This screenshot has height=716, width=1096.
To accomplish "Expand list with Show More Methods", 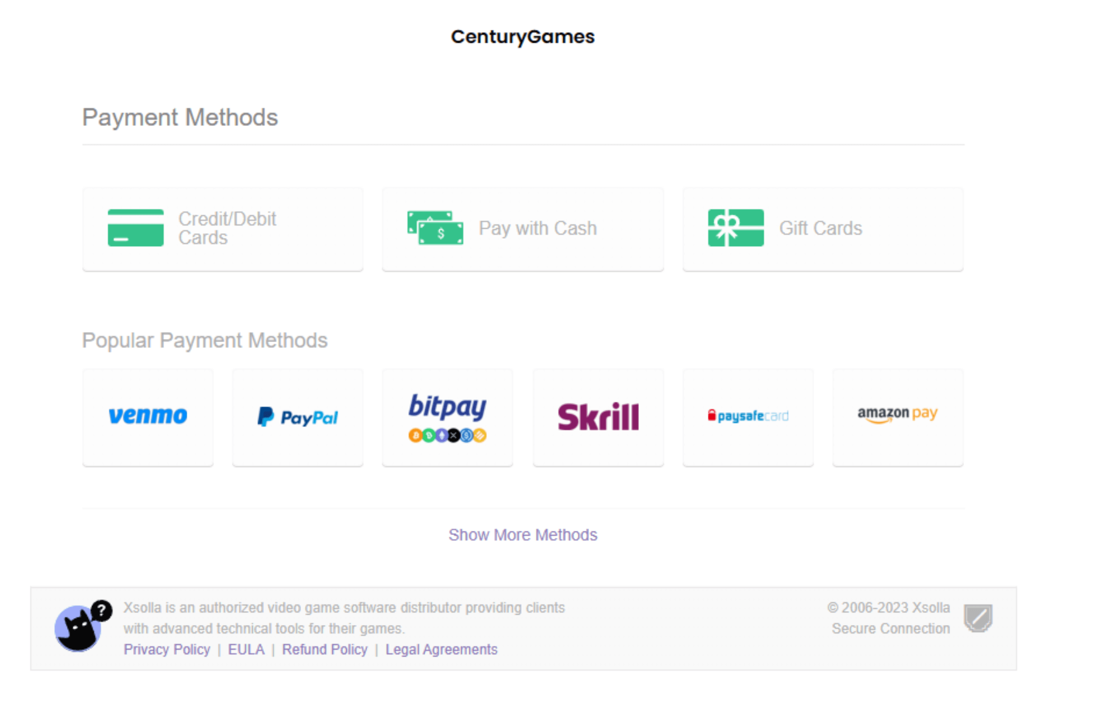I will coord(523,535).
